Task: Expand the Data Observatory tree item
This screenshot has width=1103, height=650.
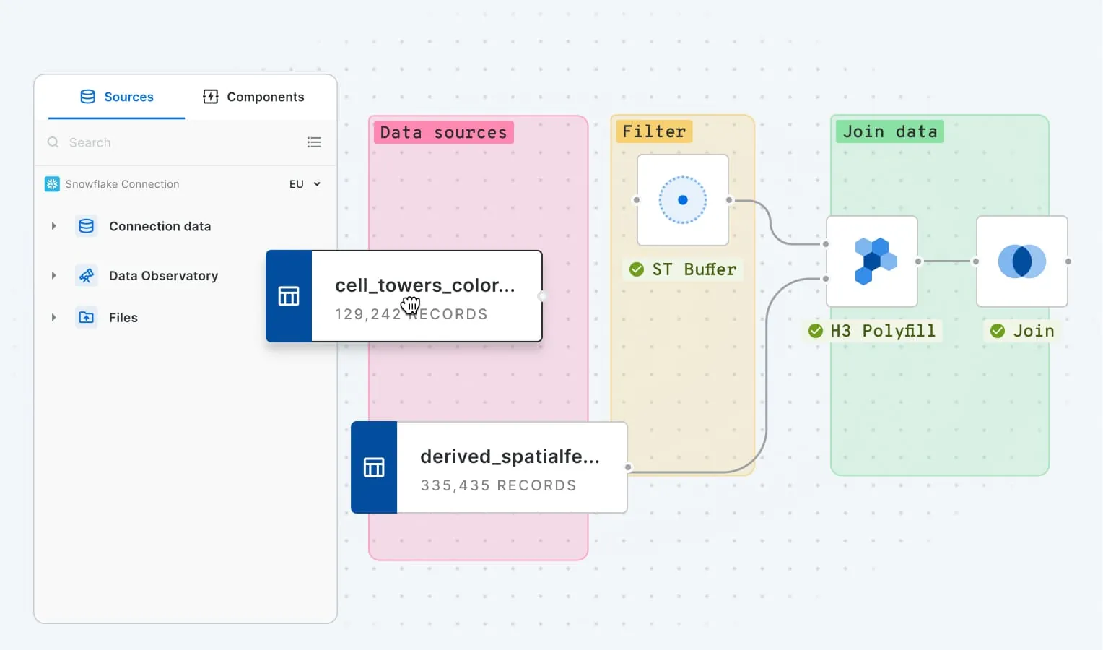Action: pos(53,275)
